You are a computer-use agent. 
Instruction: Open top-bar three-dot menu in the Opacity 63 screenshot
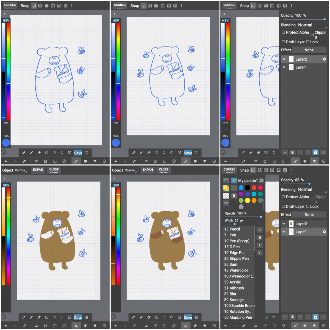291,170
